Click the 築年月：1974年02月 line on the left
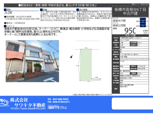This screenshot has width=153, height=115. 15,23
